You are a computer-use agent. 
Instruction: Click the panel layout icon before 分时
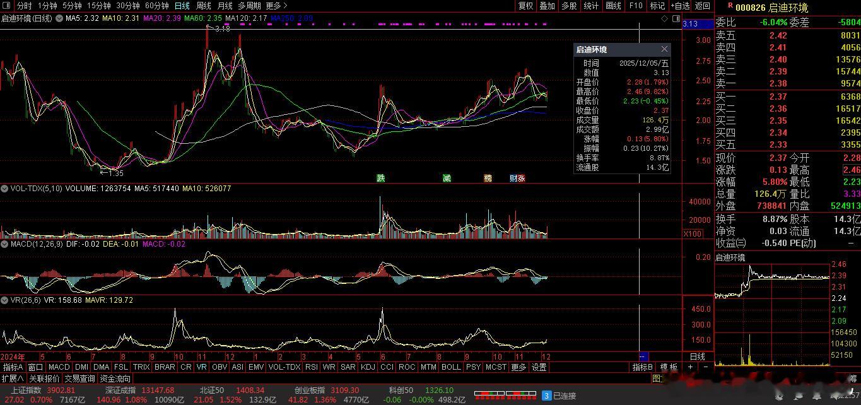click(x=6, y=6)
